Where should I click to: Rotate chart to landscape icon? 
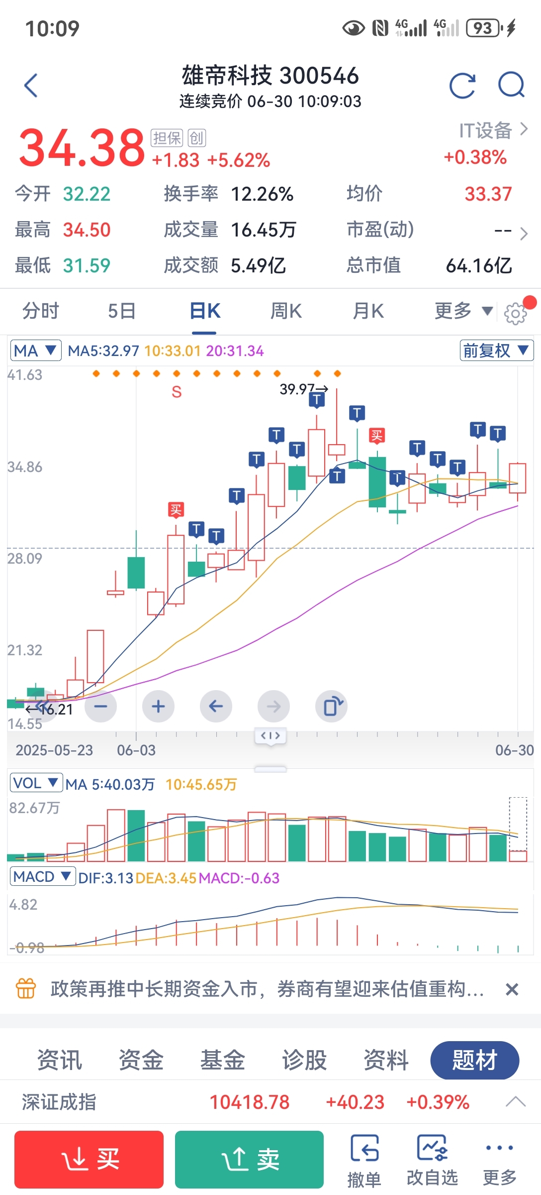[x=331, y=706]
